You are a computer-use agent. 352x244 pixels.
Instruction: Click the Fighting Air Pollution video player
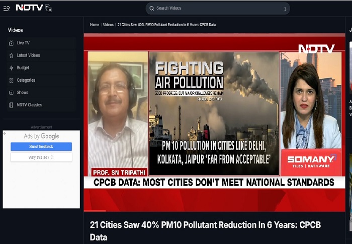[x=214, y=121]
